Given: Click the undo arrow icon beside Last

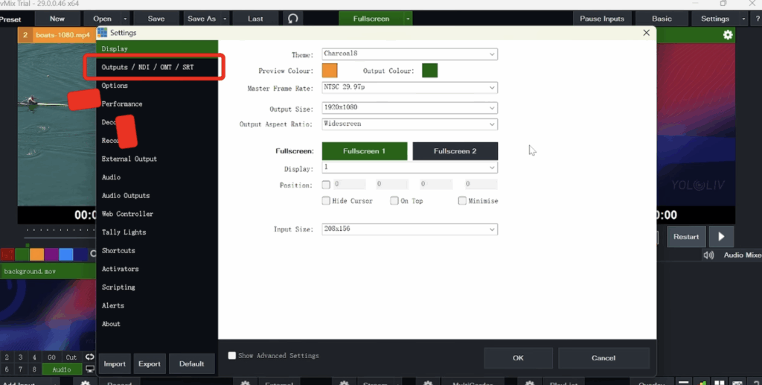Looking at the screenshot, I should coord(292,19).
